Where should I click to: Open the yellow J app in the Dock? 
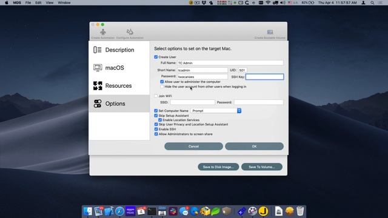point(263,211)
